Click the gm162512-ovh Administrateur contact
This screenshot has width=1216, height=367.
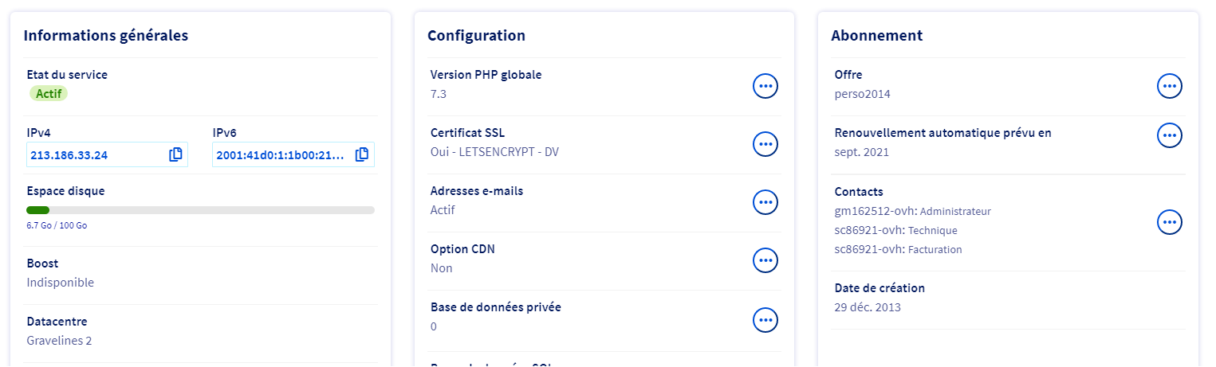[x=912, y=211]
